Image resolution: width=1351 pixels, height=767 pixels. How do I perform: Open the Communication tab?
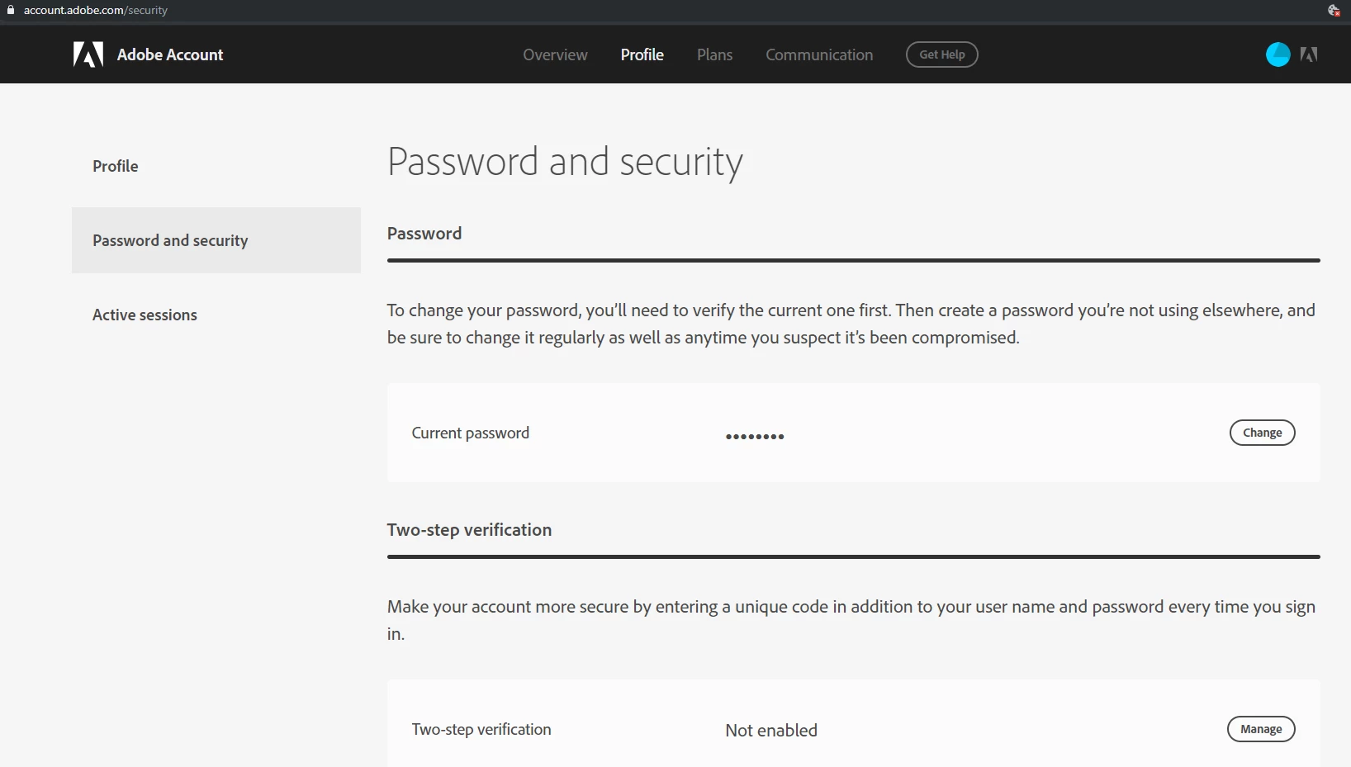819,54
